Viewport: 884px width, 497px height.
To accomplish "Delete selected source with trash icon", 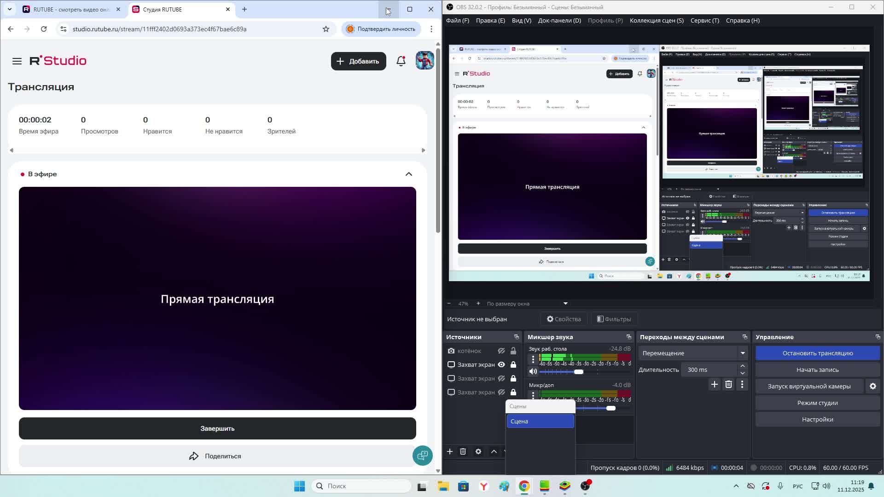I will point(463,451).
